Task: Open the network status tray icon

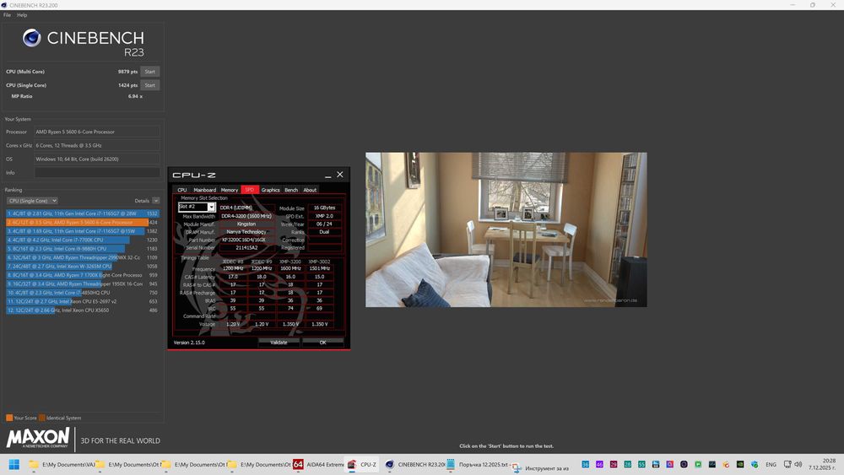Action: point(787,464)
